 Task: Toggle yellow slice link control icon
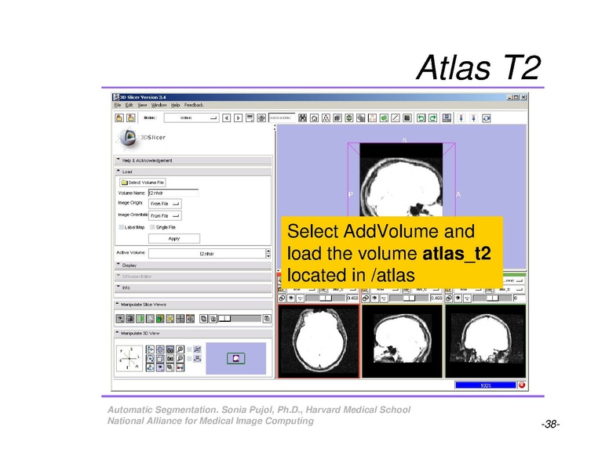(366, 298)
